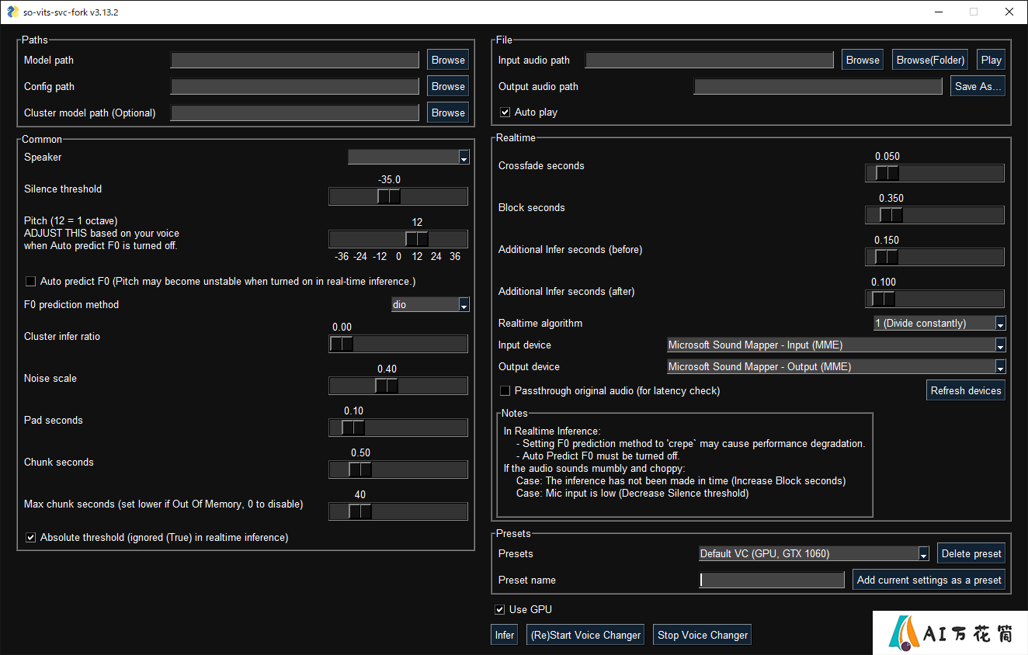Viewport: 1028px width, 655px height.
Task: Click Save As for output audio
Action: 978,86
